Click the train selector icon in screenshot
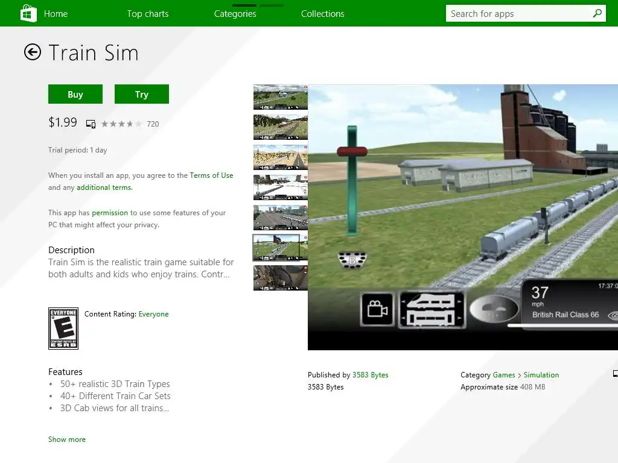Image resolution: width=618 pixels, height=463 pixels. pos(432,309)
